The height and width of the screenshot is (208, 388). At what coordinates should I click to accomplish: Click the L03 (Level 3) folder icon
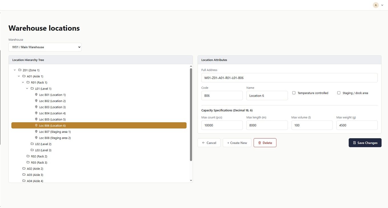coord(32,150)
